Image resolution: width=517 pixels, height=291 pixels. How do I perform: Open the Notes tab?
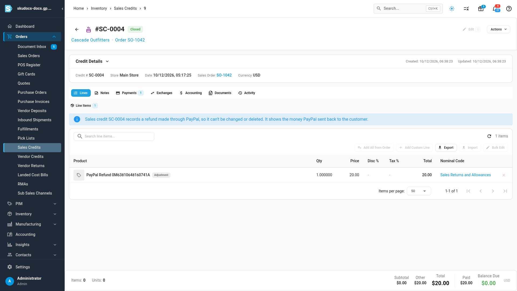click(102, 93)
